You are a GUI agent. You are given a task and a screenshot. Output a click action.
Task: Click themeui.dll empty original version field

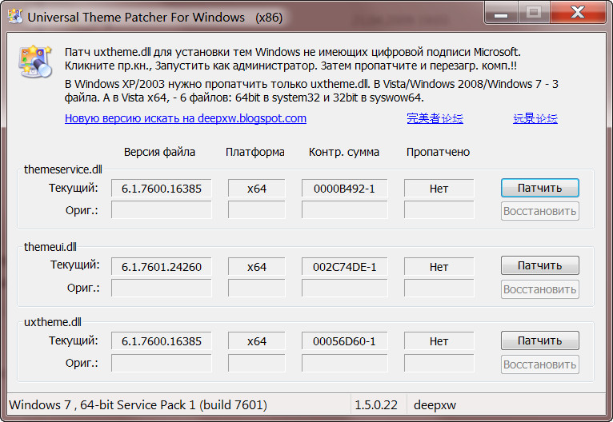coord(162,288)
